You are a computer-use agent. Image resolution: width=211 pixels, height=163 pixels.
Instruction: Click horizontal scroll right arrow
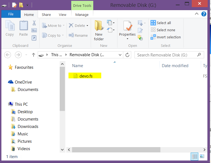click(x=204, y=150)
